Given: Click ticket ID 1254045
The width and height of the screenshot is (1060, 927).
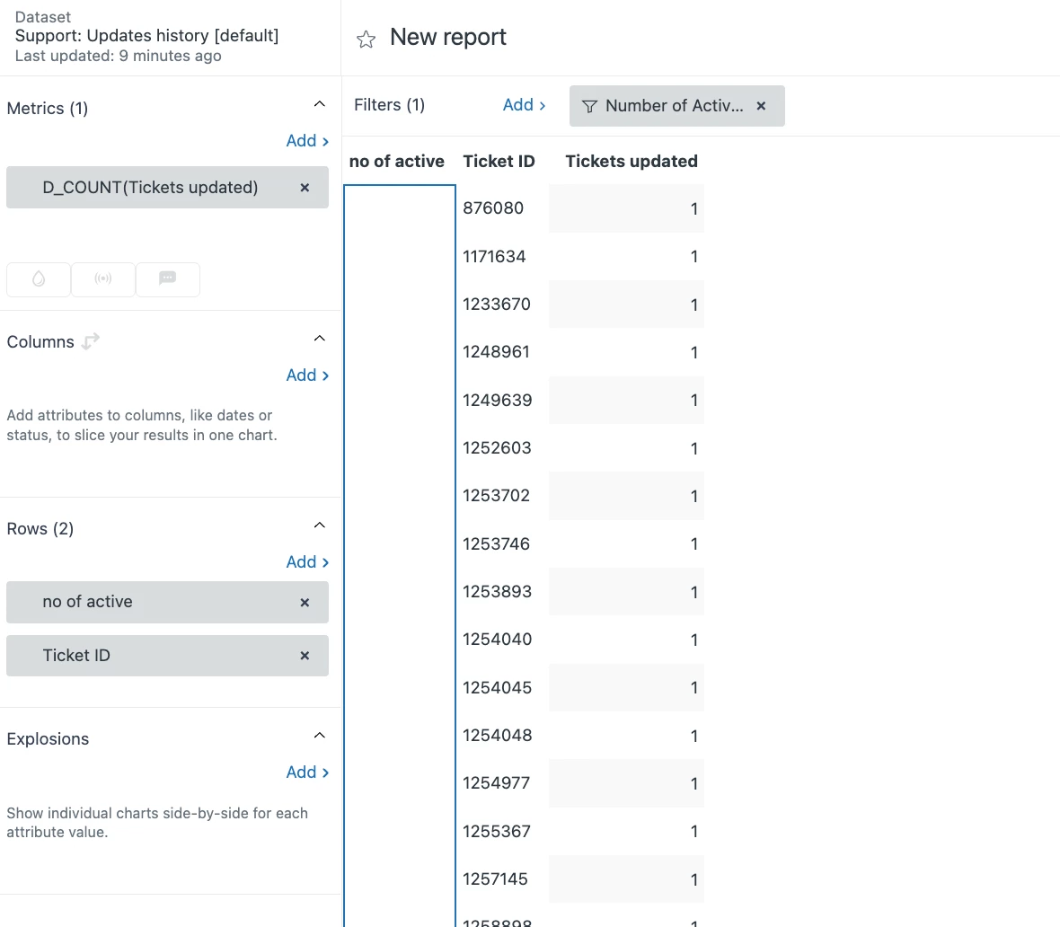Looking at the screenshot, I should (x=497, y=688).
